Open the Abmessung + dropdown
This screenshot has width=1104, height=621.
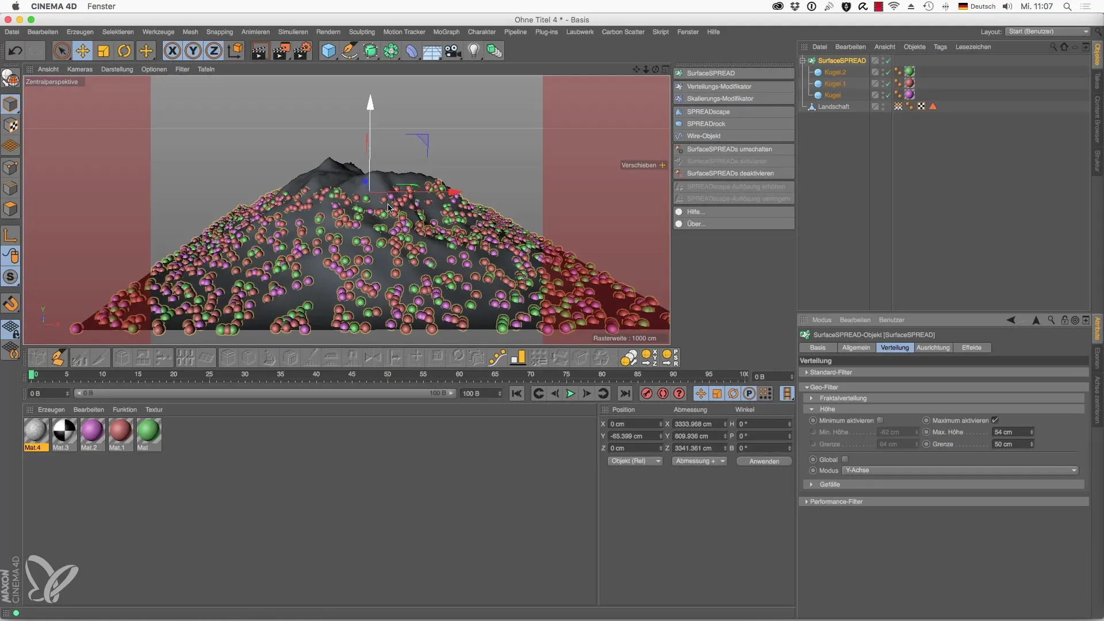pos(700,461)
